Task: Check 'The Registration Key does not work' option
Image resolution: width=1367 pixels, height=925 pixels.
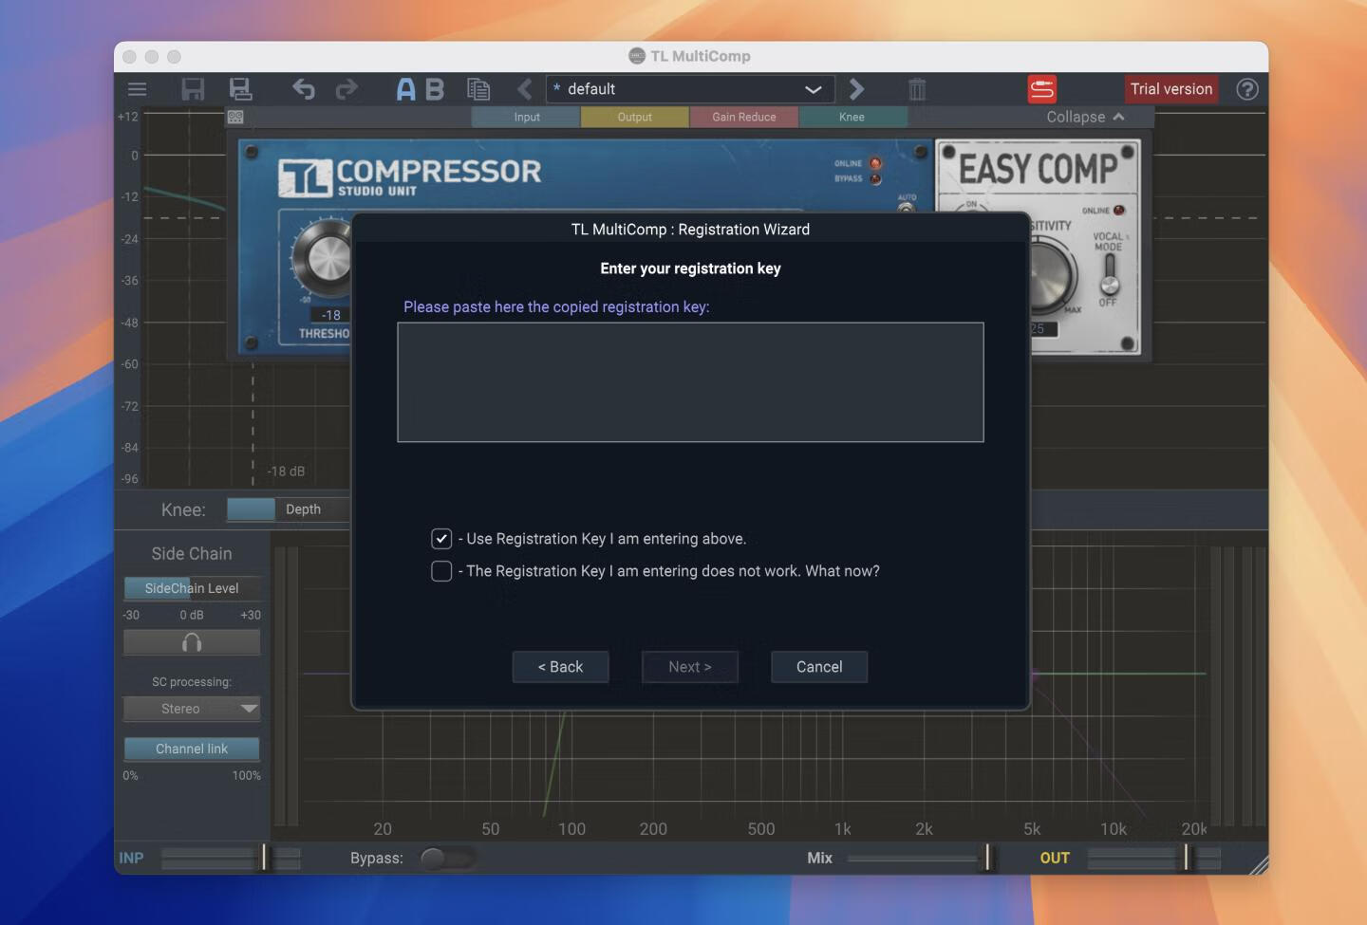Action: coord(440,571)
